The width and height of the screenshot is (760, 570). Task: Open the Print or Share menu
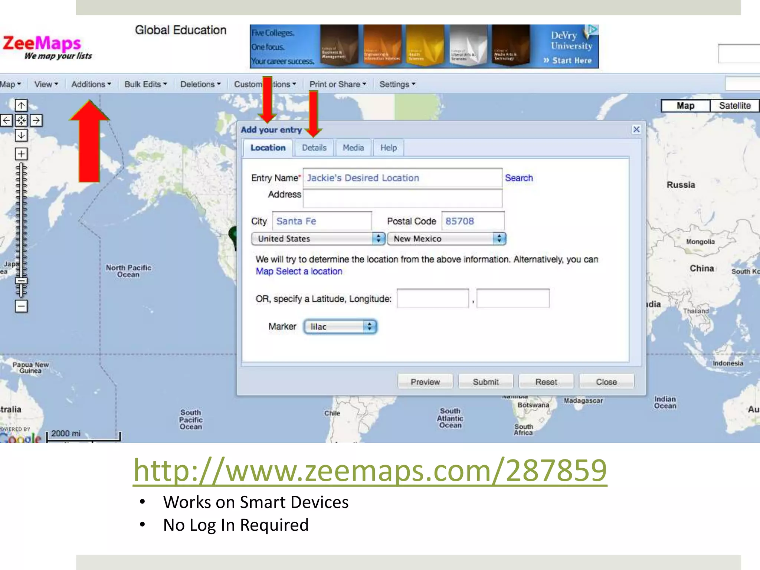click(x=338, y=84)
